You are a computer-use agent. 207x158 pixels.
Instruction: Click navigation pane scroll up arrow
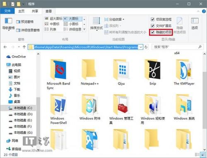[38, 54]
